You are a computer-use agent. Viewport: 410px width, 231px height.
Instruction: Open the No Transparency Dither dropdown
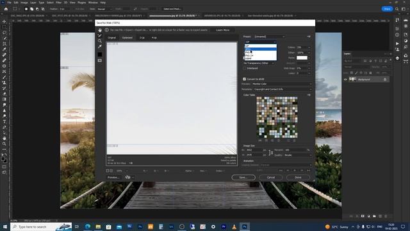[259, 63]
